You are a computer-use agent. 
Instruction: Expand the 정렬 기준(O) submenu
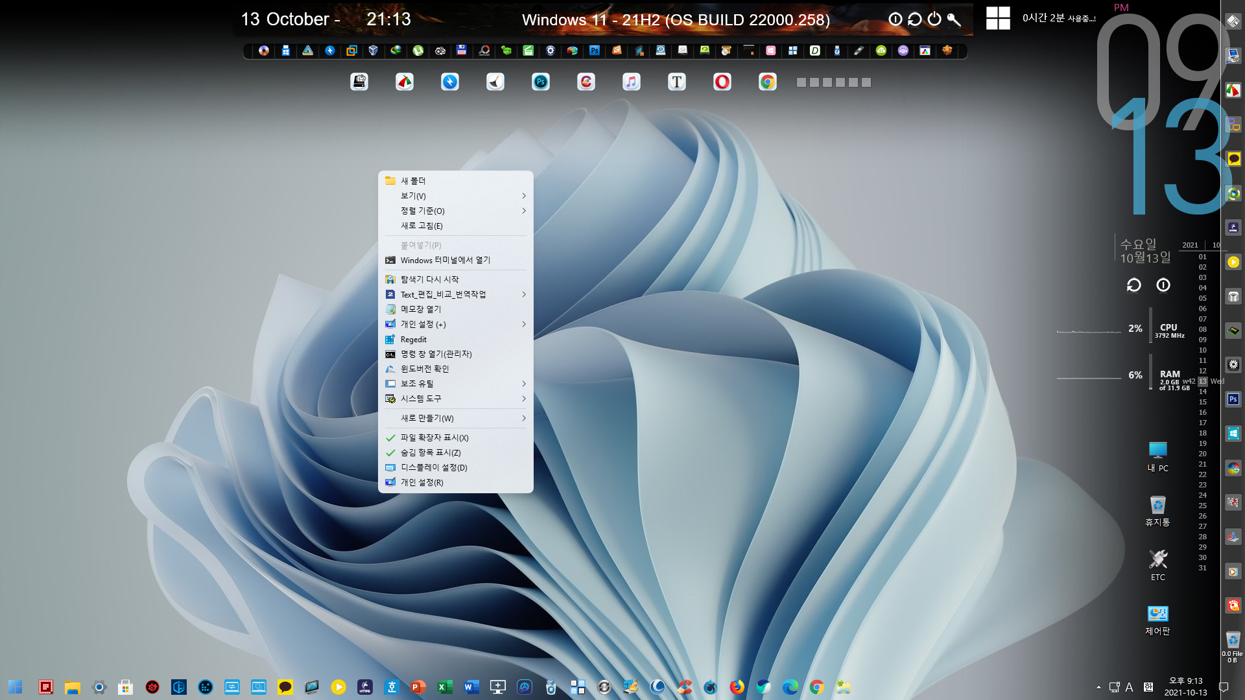click(x=456, y=211)
